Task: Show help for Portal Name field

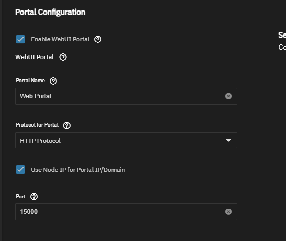Action: click(x=53, y=81)
